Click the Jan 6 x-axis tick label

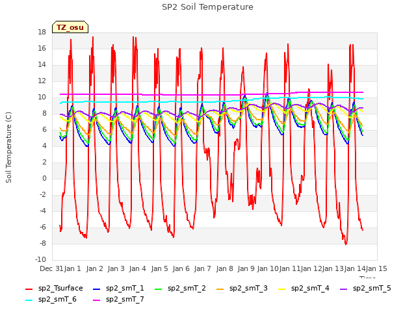181,268
